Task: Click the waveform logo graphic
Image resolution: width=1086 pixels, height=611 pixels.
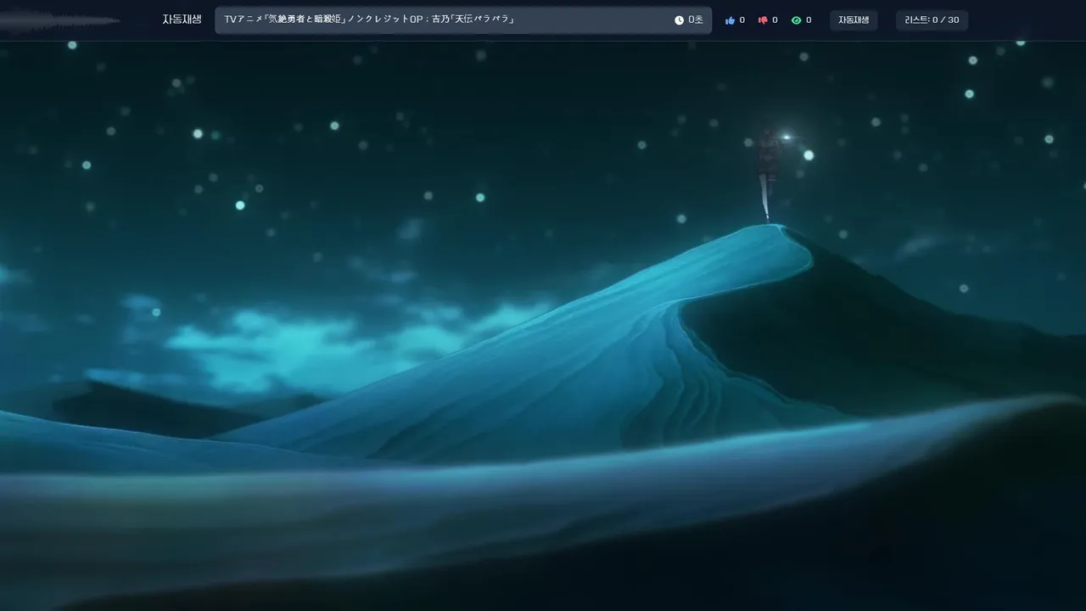Action: [x=59, y=20]
